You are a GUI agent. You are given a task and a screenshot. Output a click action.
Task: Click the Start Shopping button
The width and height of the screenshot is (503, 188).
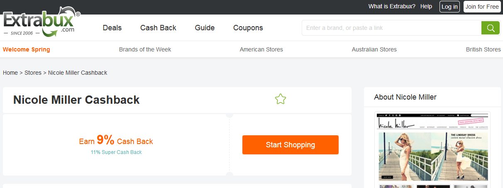(291, 145)
